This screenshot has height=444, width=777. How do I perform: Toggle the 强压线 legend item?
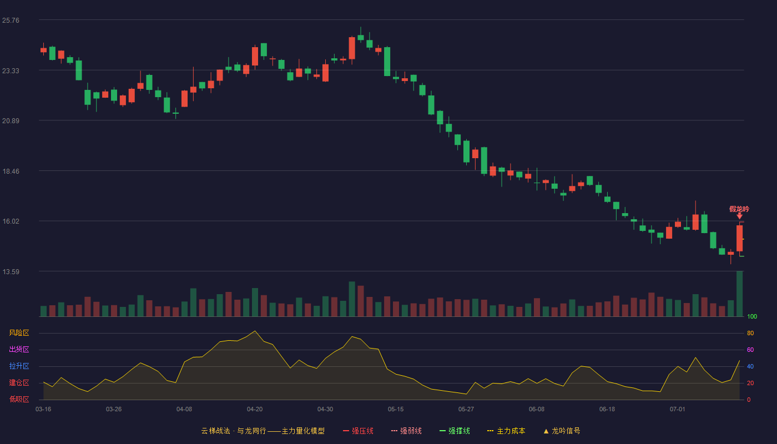[x=358, y=431]
